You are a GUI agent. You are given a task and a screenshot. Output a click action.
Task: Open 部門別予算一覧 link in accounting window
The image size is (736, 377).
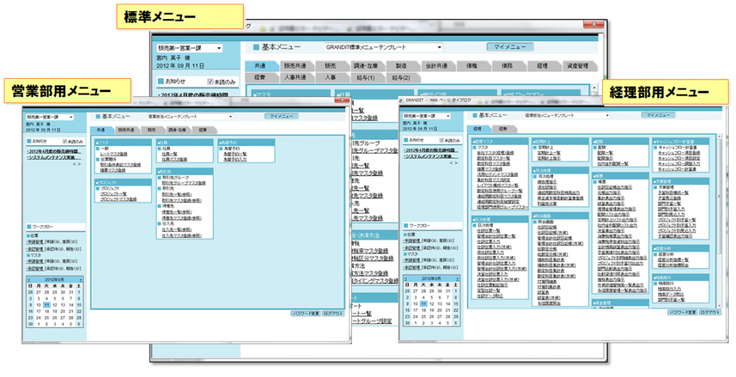click(671, 300)
